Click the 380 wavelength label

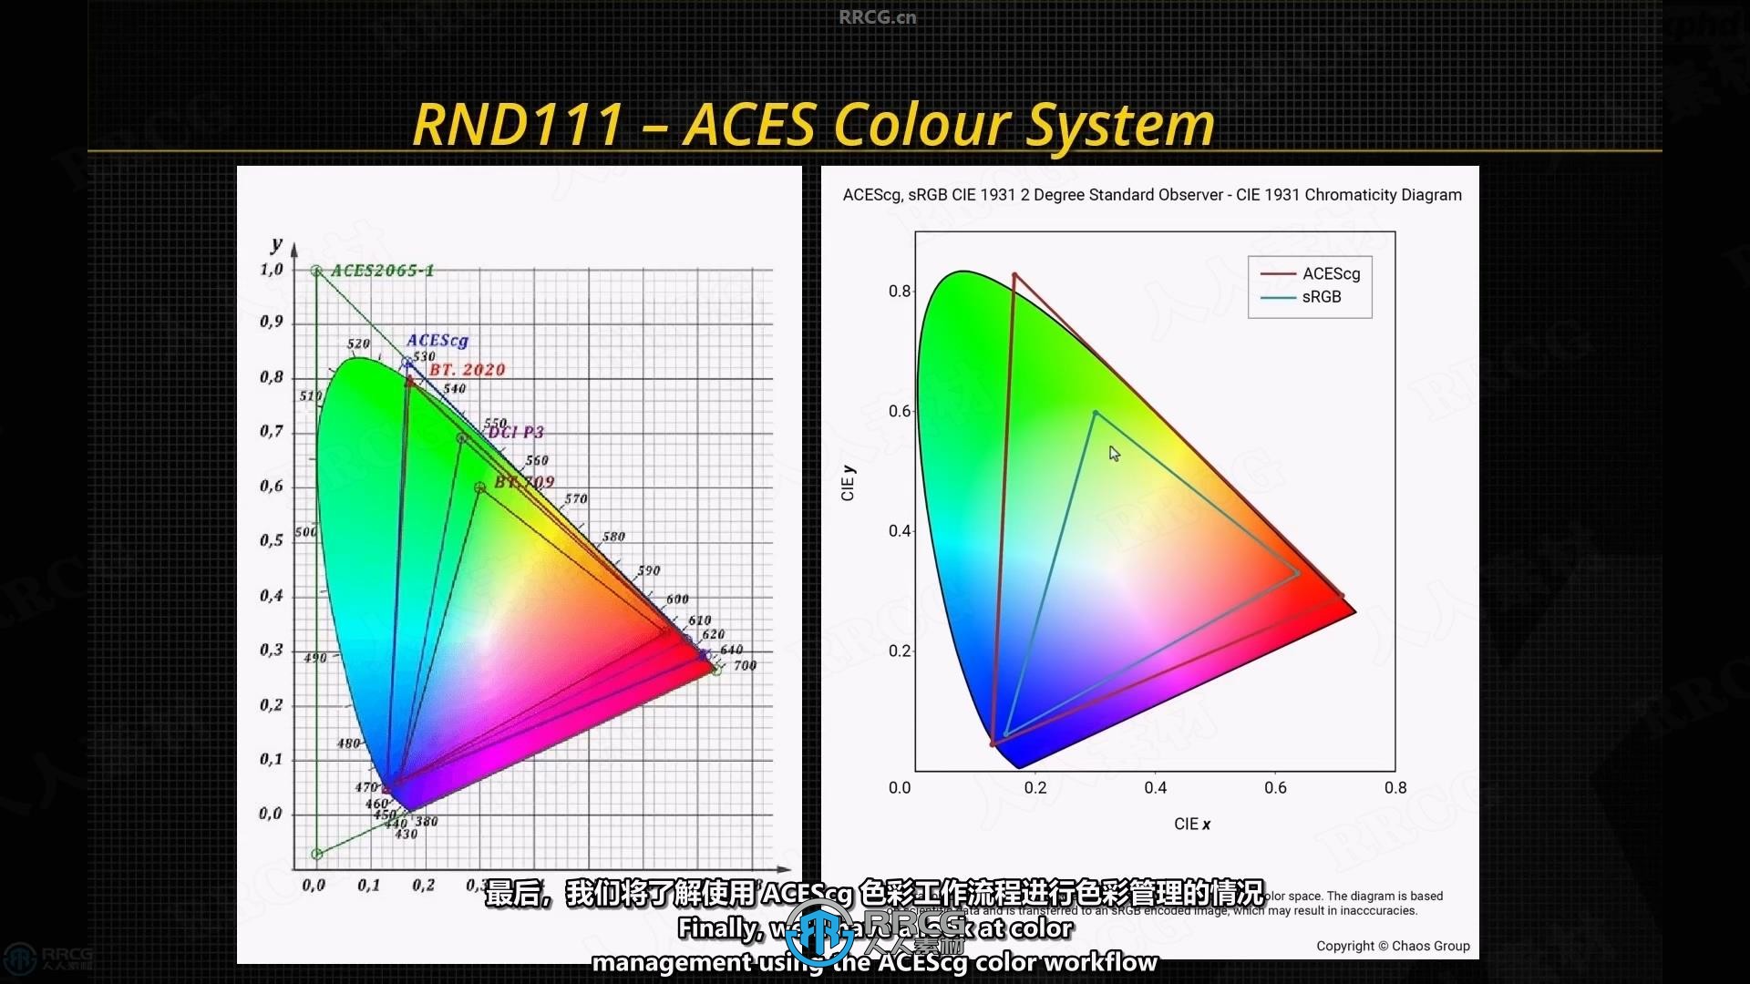click(x=426, y=821)
